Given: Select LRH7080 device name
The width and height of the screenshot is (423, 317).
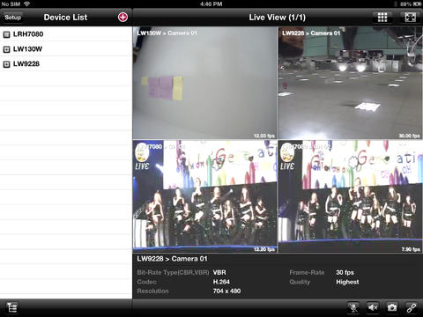Looking at the screenshot, I should pos(28,34).
